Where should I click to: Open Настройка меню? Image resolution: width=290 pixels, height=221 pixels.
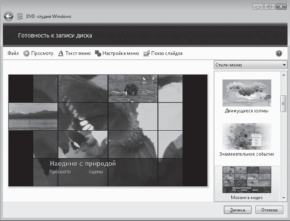pyautogui.click(x=120, y=53)
